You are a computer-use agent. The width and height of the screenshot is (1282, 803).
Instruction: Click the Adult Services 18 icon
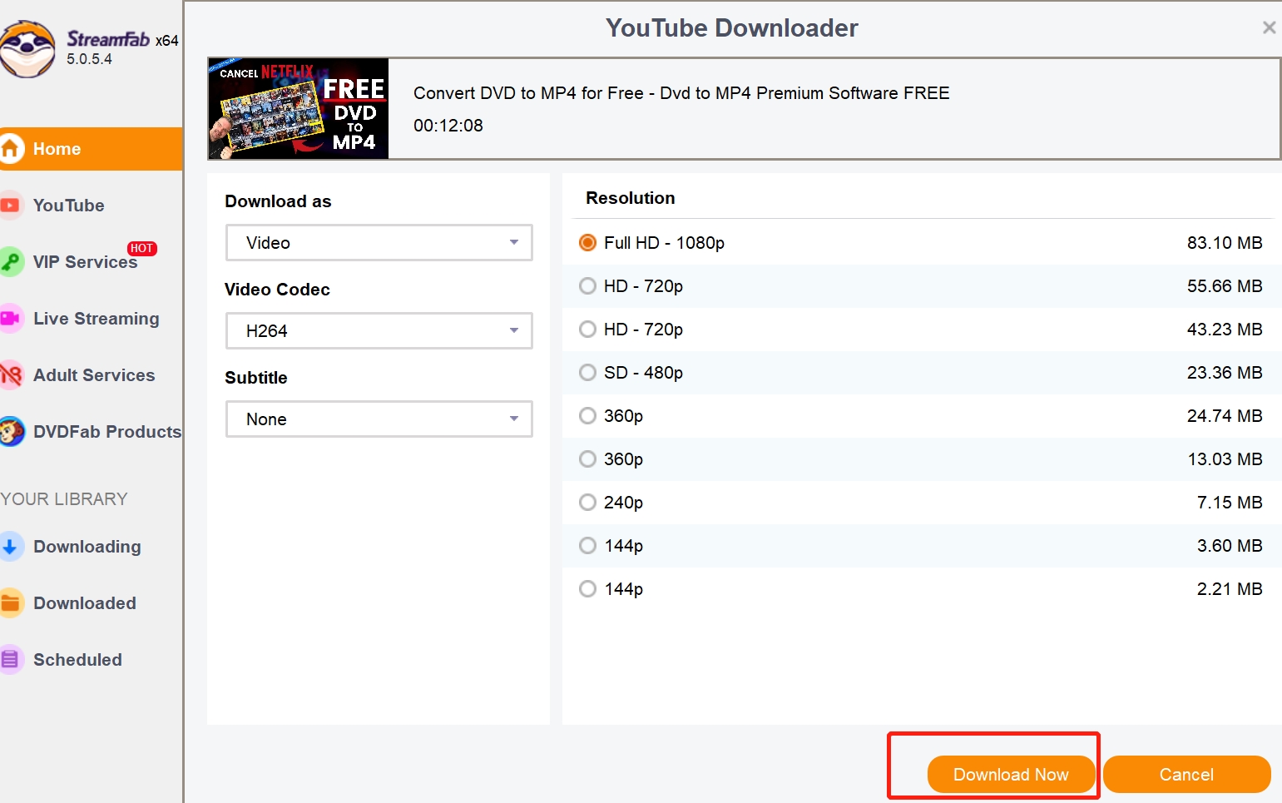(x=10, y=375)
